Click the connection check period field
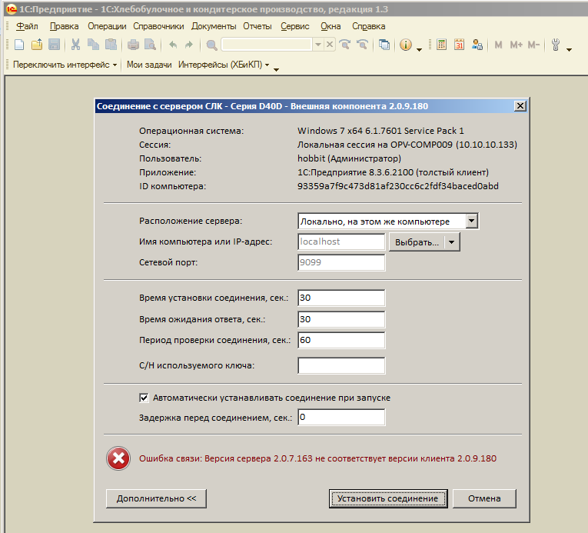 coord(341,340)
